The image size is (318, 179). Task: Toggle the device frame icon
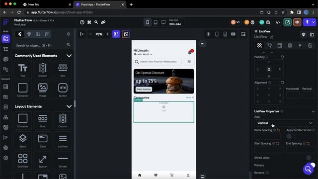coord(217,34)
